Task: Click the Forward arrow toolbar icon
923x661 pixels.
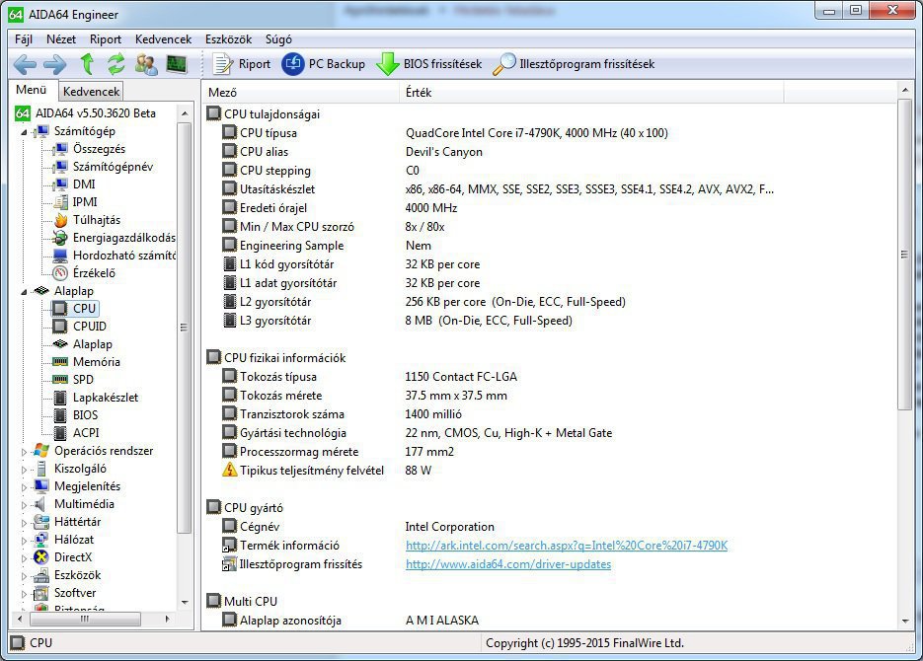Action: [55, 64]
